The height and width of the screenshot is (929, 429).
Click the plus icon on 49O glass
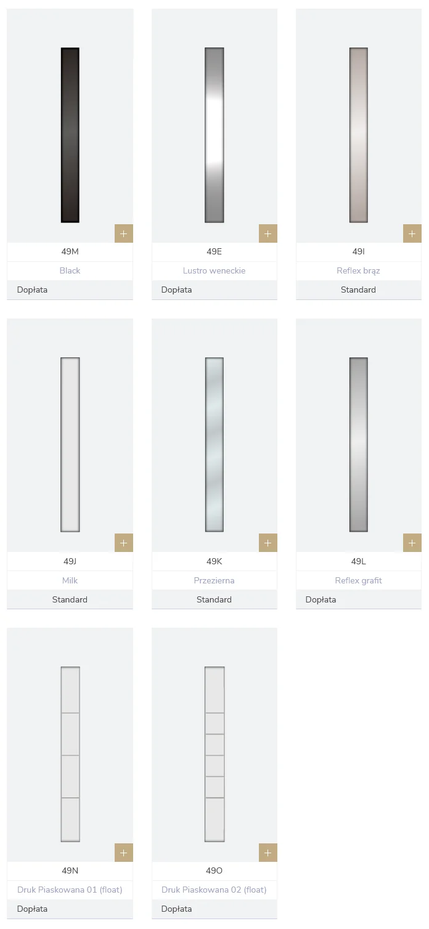pyautogui.click(x=268, y=853)
